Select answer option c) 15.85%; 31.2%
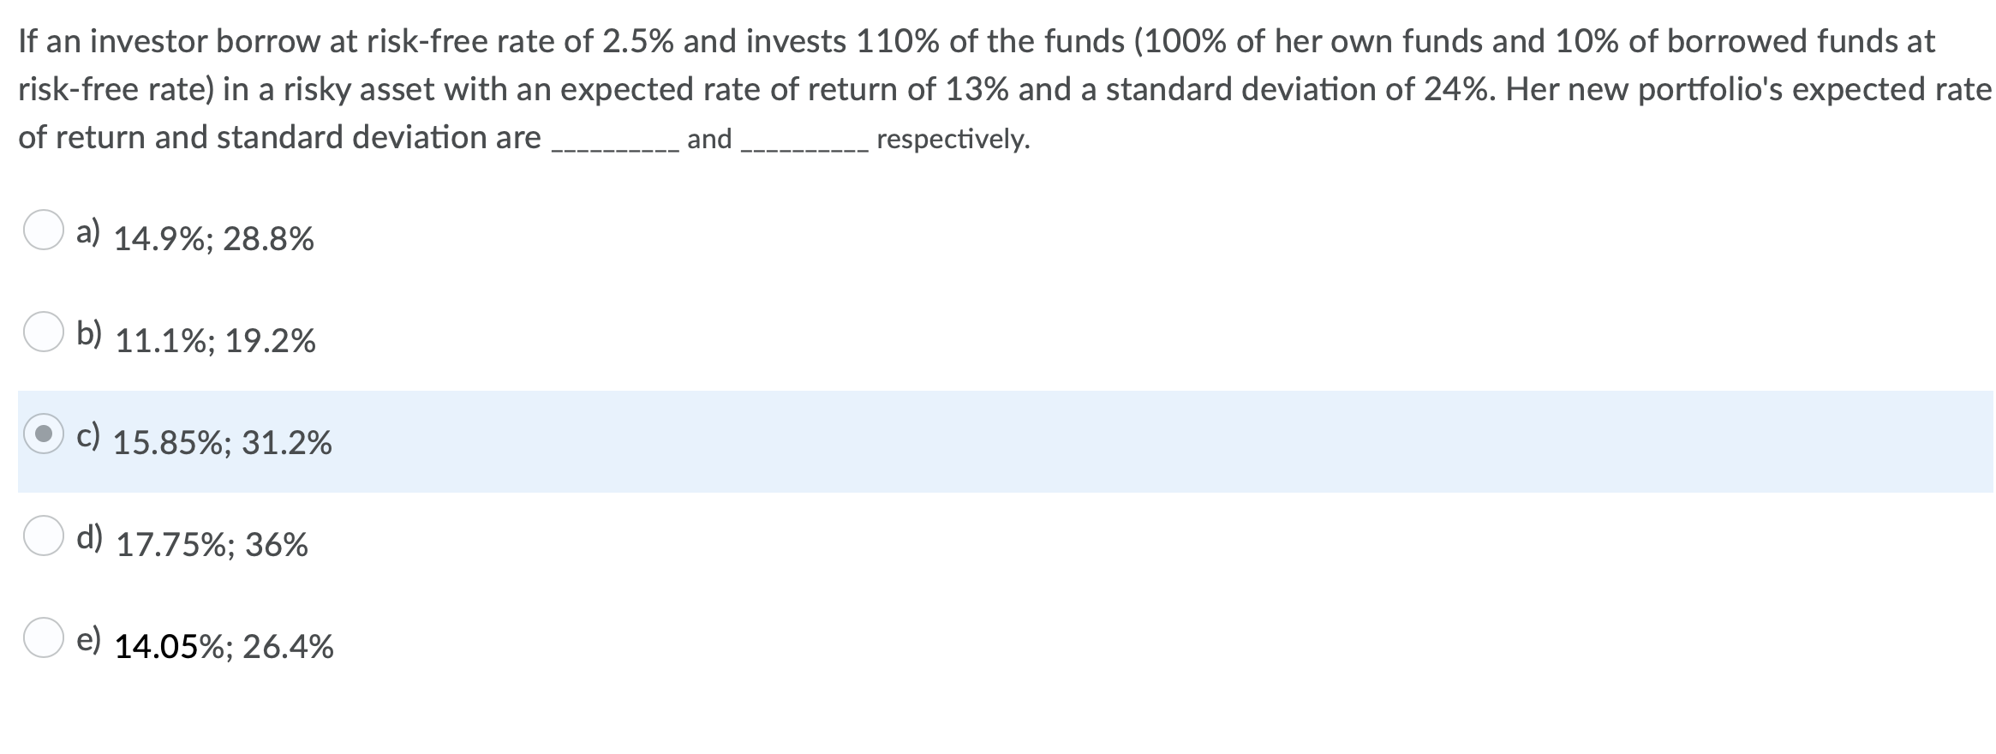 click(223, 441)
